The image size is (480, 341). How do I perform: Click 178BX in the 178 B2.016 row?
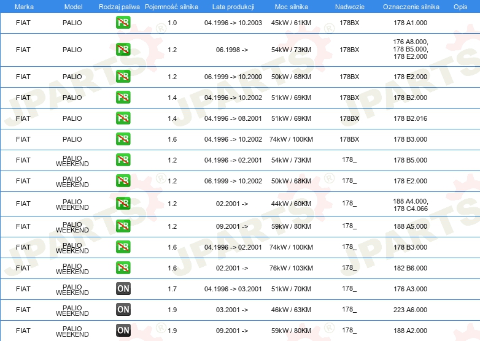[x=349, y=118]
